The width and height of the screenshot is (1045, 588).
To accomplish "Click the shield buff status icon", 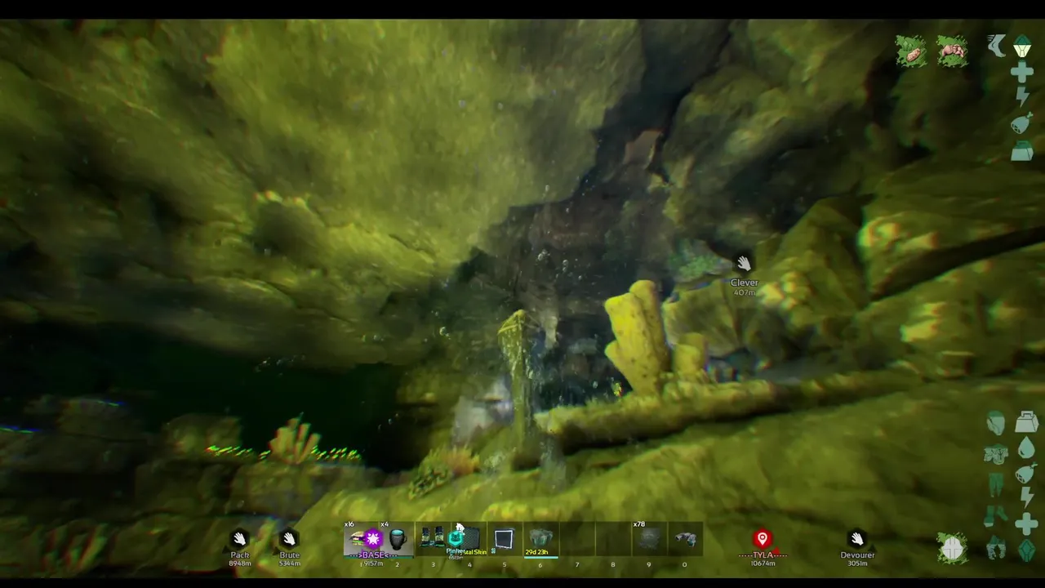I will (953, 549).
